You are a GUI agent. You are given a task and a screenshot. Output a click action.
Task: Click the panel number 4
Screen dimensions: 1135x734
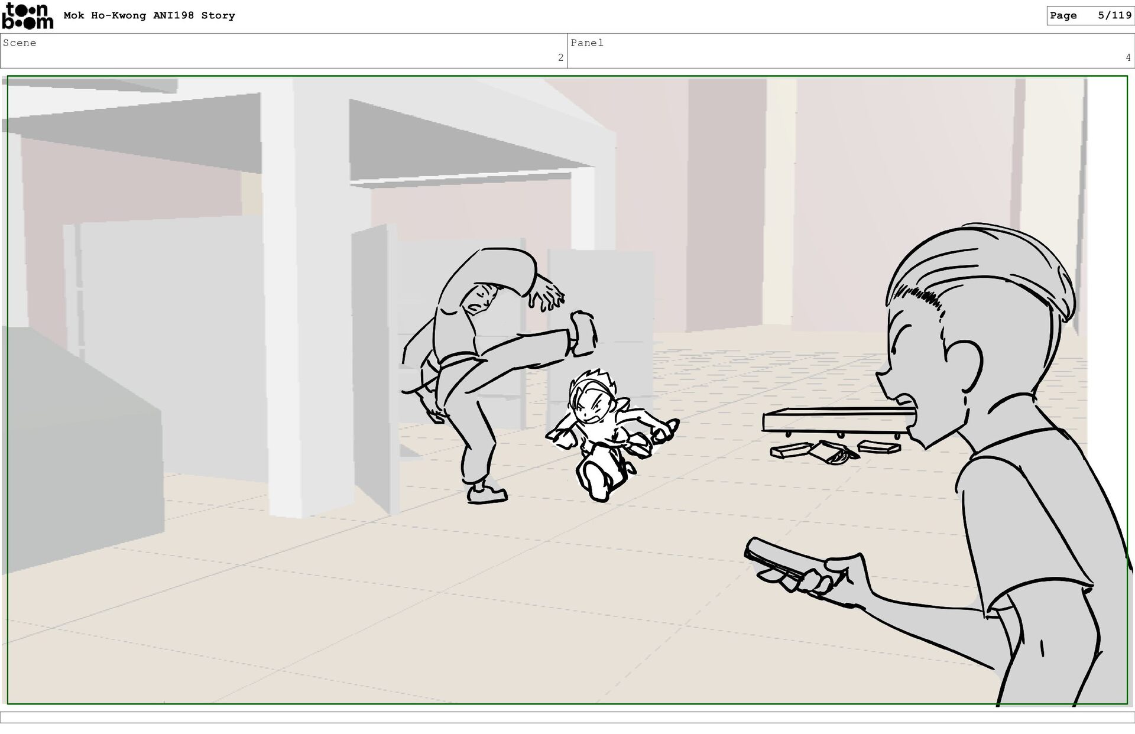[1128, 58]
